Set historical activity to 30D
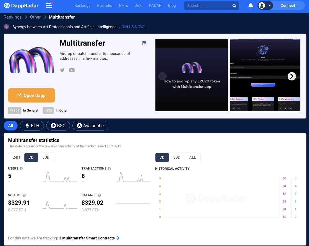 point(177,157)
